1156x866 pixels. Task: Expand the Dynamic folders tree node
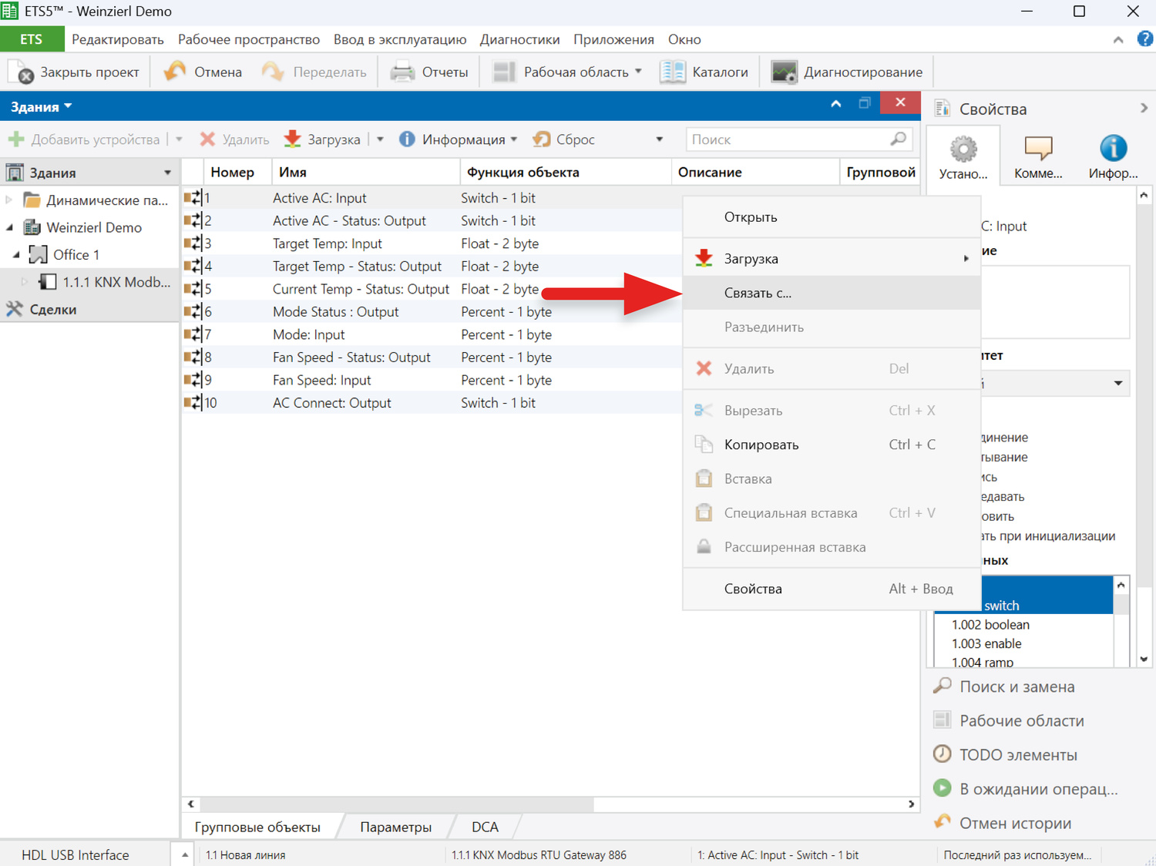[9, 200]
